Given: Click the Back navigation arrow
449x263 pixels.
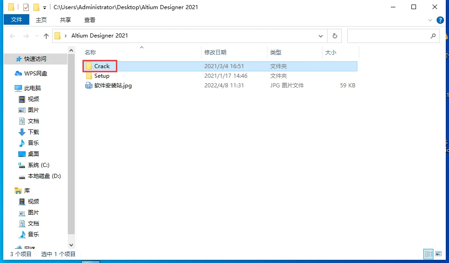Looking at the screenshot, I should pyautogui.click(x=12, y=36).
